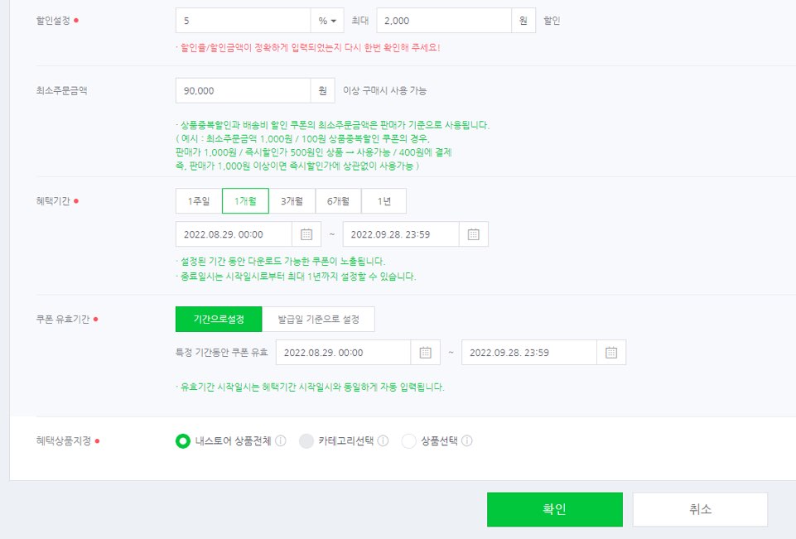Click info icon beside 상품선택 option

466,441
